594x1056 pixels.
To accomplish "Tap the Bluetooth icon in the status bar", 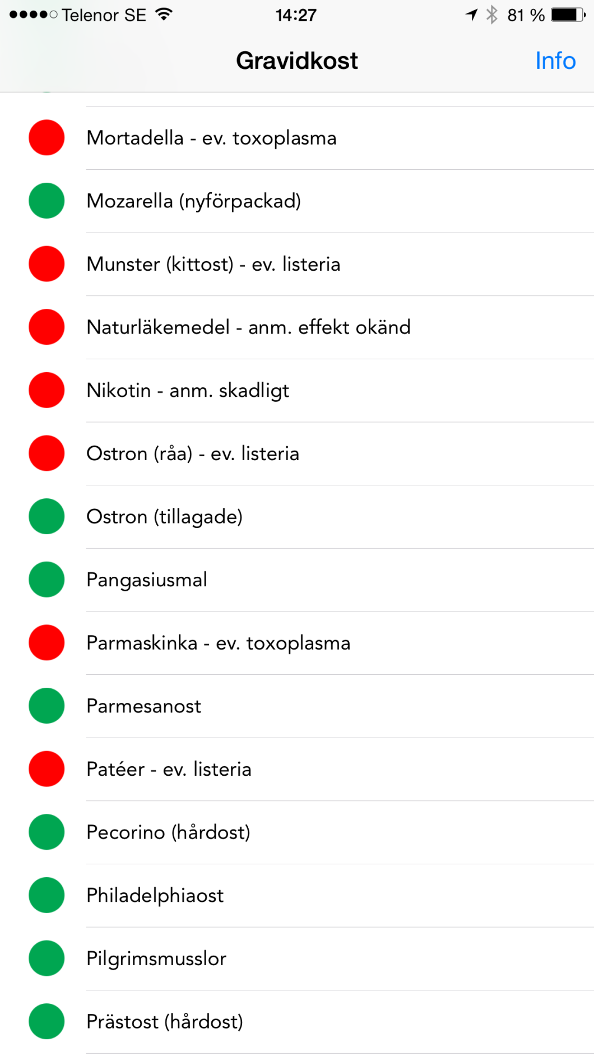I will coord(491,14).
